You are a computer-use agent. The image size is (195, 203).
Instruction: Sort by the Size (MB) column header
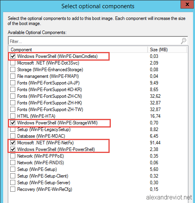point(167,50)
